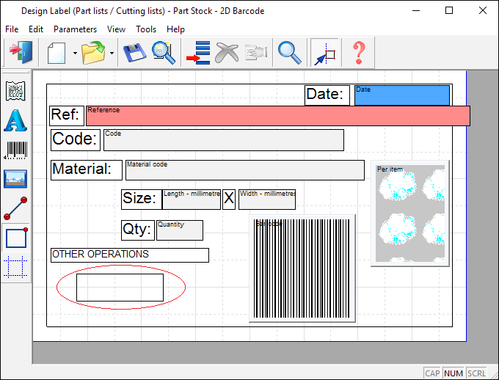499x380 pixels.
Task: Toggle the dotted selection frame tool
Action: (x=15, y=267)
